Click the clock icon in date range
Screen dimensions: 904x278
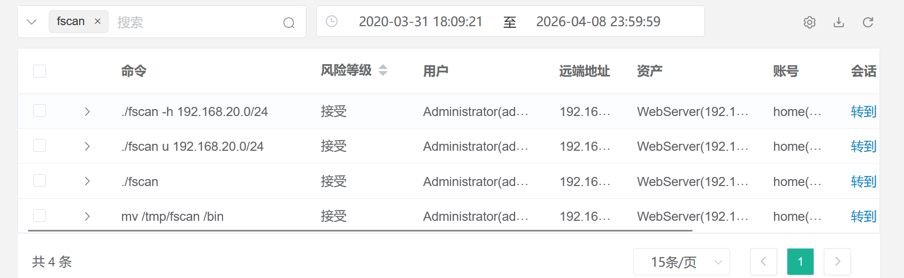pyautogui.click(x=332, y=21)
